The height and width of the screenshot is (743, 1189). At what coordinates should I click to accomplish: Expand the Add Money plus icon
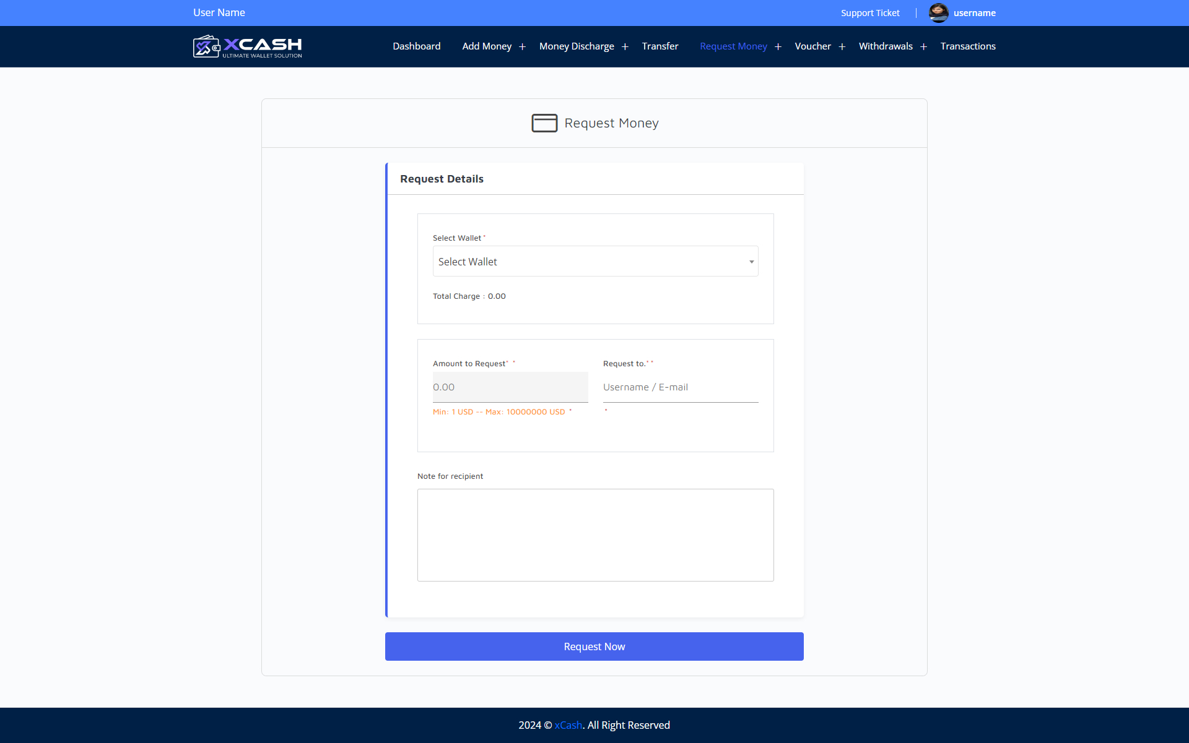click(x=523, y=47)
